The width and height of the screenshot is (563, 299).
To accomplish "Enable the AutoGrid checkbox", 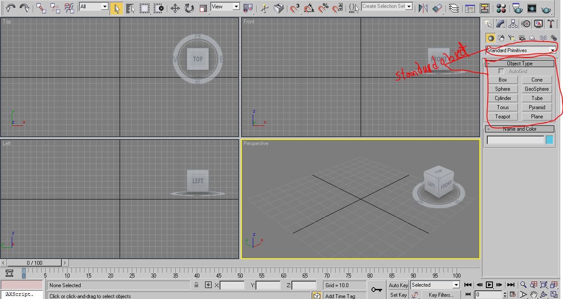I will (x=501, y=71).
